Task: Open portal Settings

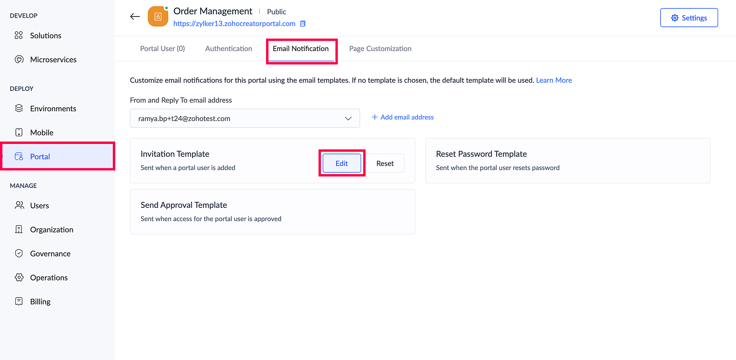Action: (689, 18)
